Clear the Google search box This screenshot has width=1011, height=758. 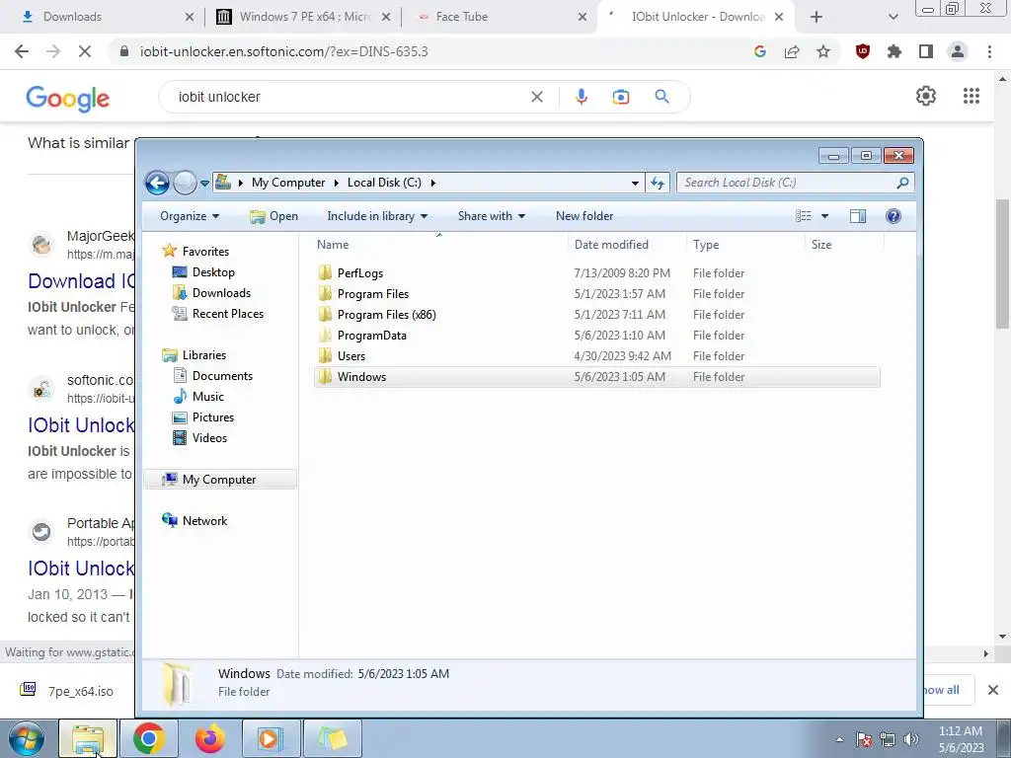point(537,97)
